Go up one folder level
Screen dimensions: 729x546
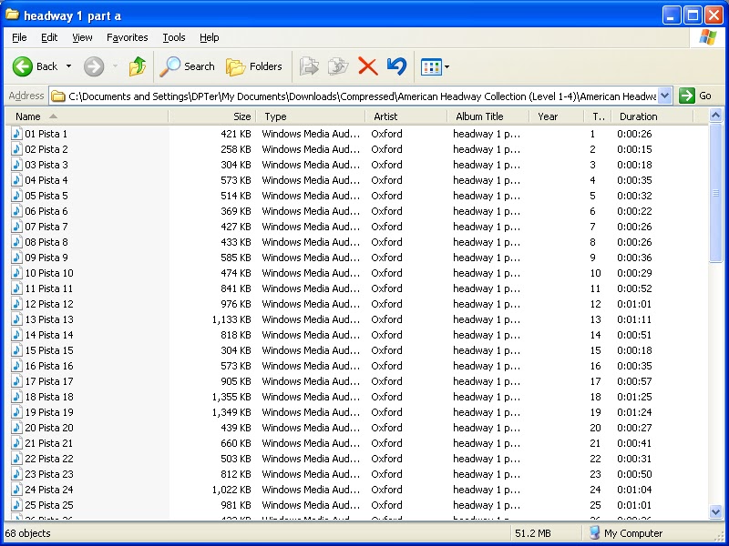click(138, 66)
